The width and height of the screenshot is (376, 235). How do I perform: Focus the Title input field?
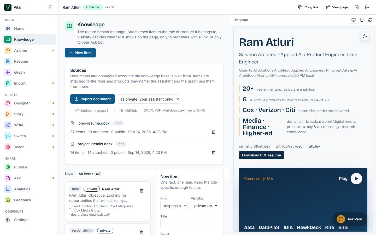coord(189,224)
